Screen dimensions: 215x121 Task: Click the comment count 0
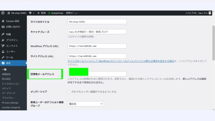coord(34,13)
